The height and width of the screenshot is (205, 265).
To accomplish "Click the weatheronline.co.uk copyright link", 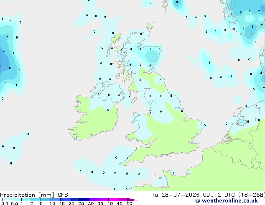I will (227, 201).
